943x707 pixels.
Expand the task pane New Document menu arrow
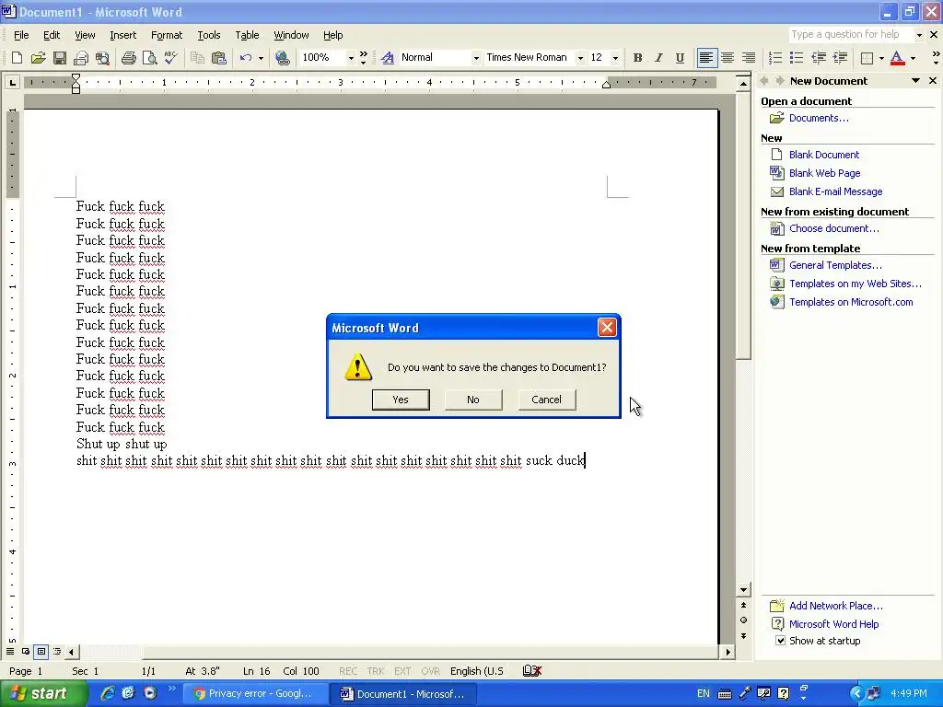pyautogui.click(x=915, y=81)
